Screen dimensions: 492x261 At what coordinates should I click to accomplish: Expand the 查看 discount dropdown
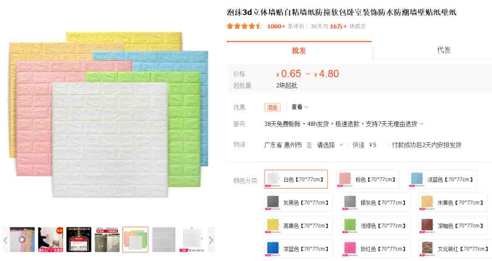[300, 107]
